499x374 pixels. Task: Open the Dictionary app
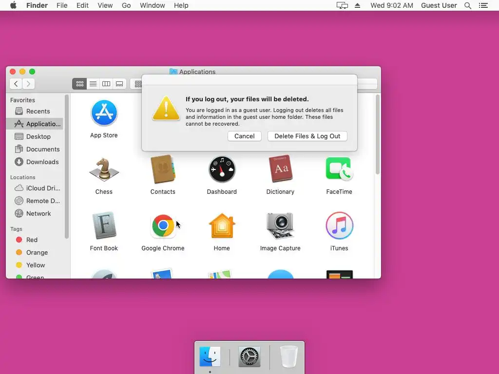coord(280,169)
